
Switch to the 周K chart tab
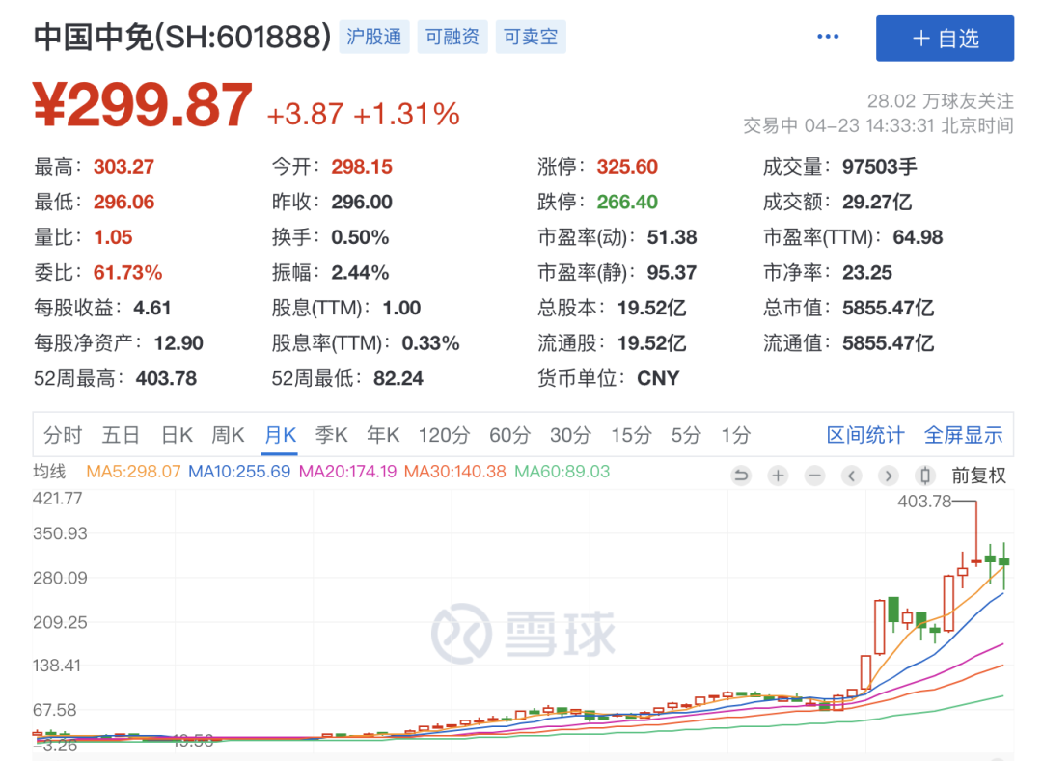tap(228, 436)
